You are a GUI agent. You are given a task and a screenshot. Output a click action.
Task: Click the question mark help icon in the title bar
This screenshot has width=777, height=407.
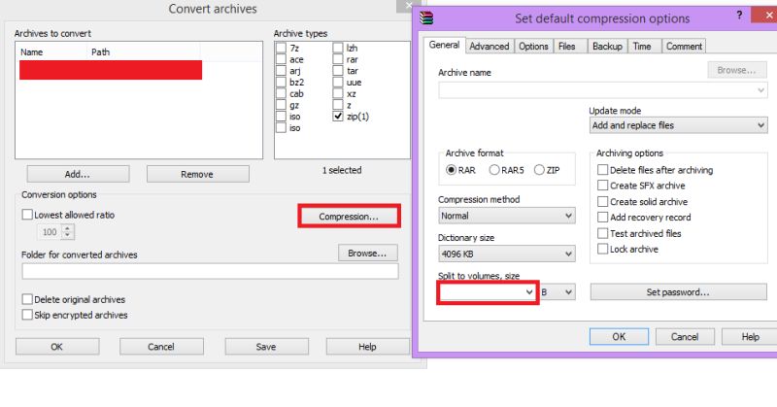739,15
